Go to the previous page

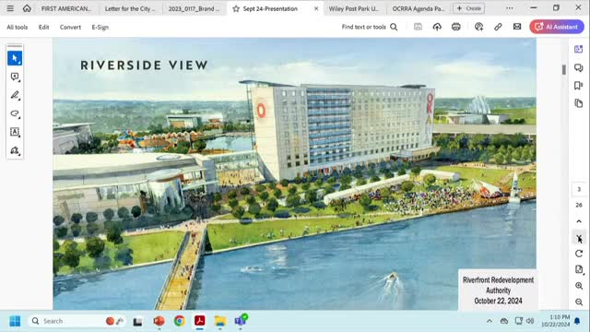click(579, 221)
